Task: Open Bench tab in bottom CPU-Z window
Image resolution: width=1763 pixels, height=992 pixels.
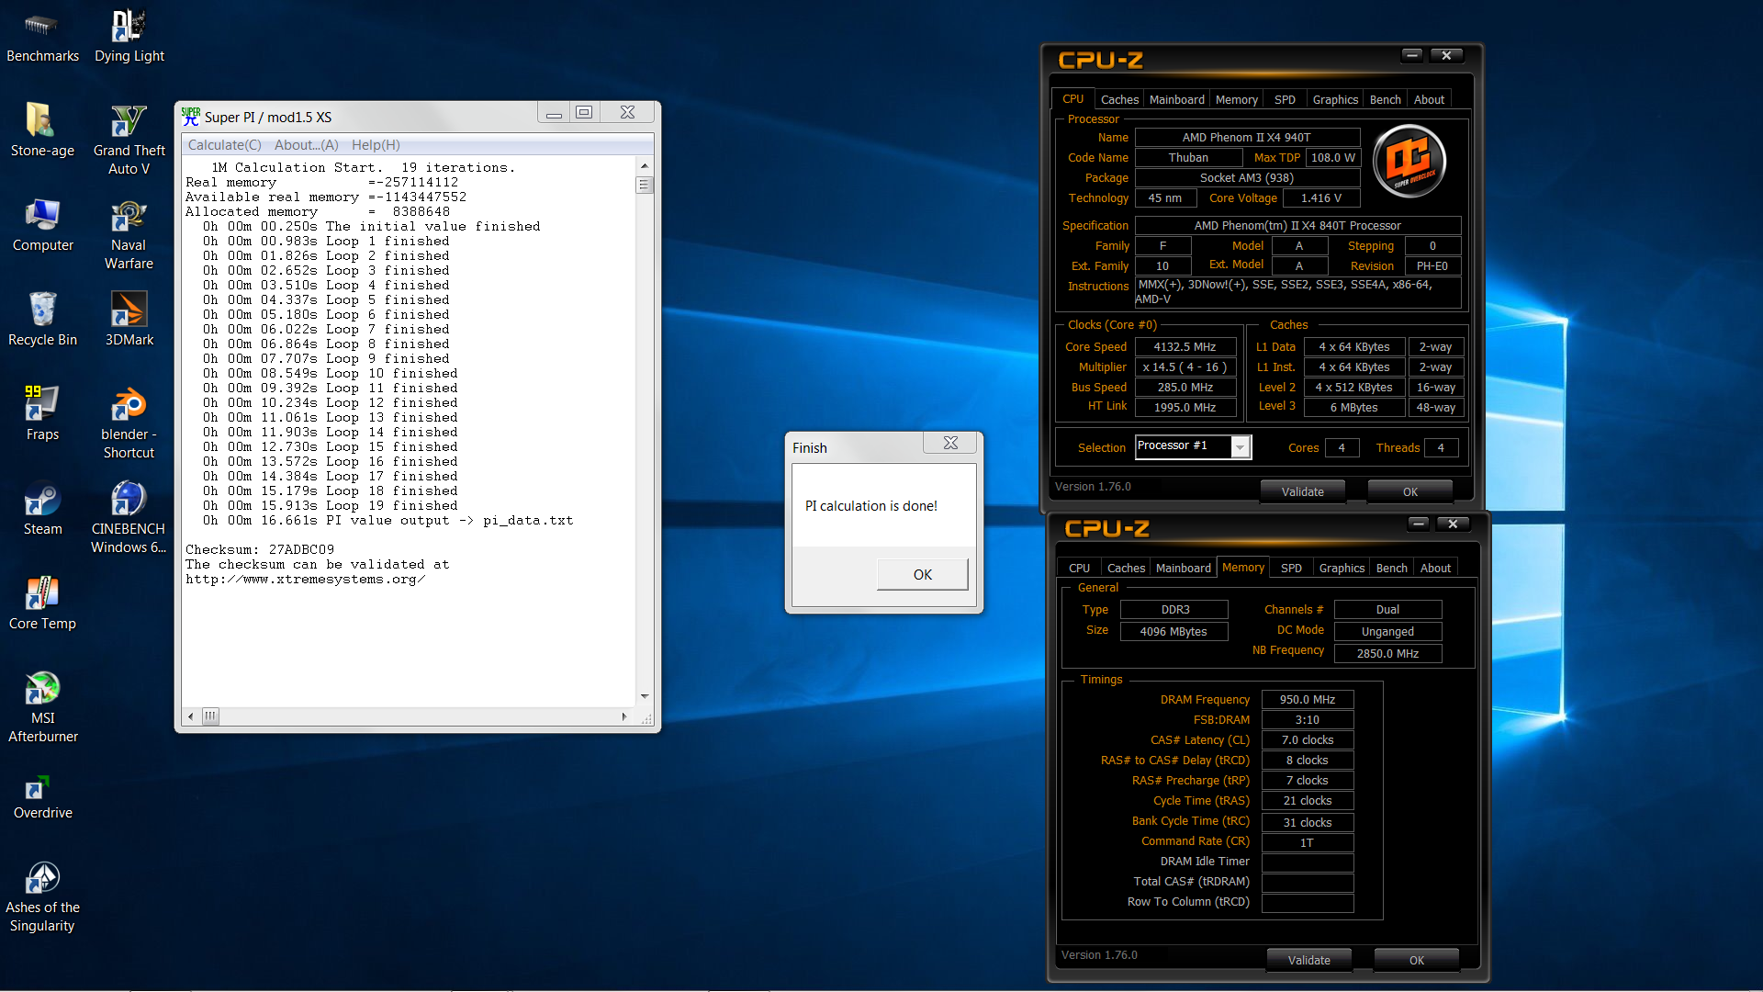Action: click(1391, 568)
